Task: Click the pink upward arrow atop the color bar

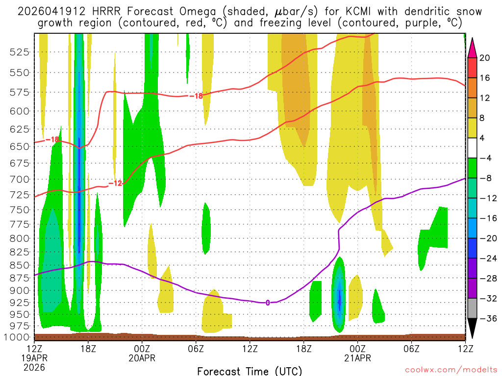Action: click(x=472, y=48)
